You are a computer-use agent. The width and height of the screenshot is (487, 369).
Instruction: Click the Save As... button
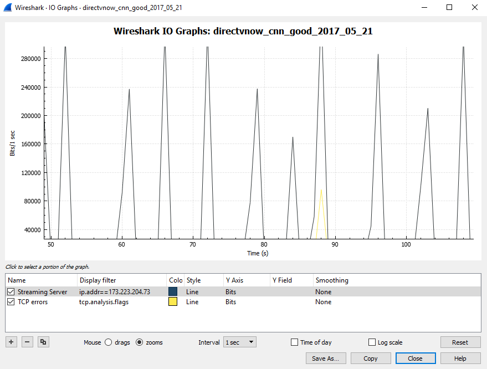[325, 358]
